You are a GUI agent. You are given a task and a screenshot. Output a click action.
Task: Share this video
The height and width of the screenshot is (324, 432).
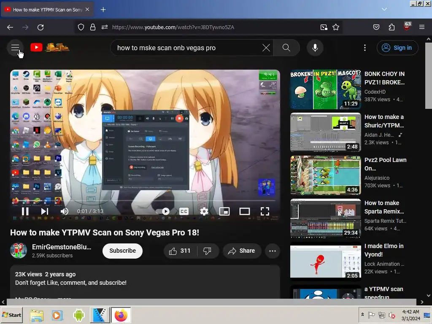242,251
